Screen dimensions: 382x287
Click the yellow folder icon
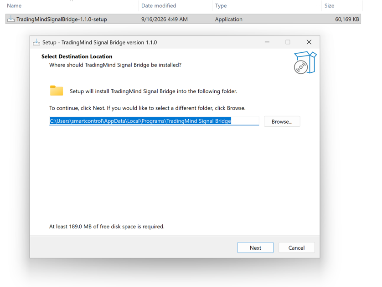[57, 91]
